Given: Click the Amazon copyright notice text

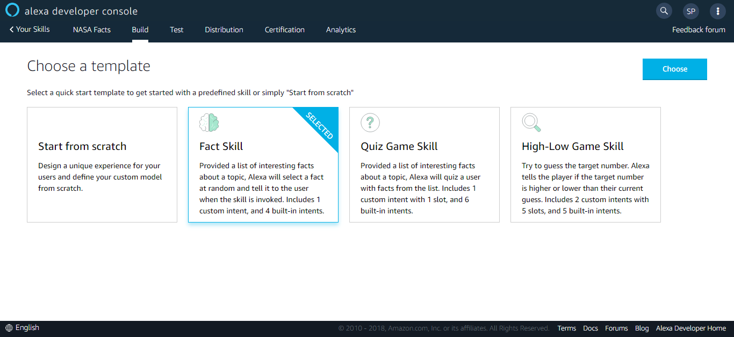Looking at the screenshot, I should pyautogui.click(x=444, y=328).
